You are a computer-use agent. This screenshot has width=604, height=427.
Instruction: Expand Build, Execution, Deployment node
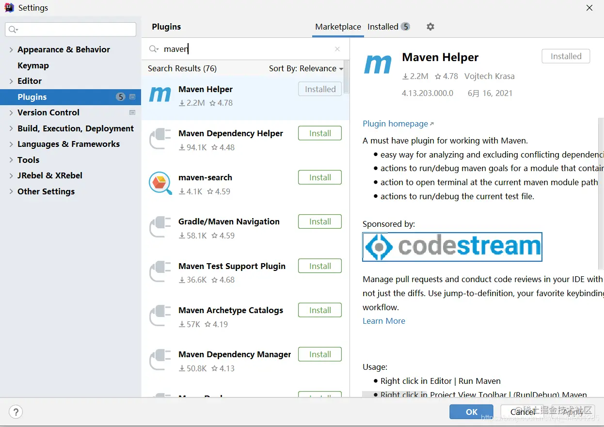coord(11,128)
